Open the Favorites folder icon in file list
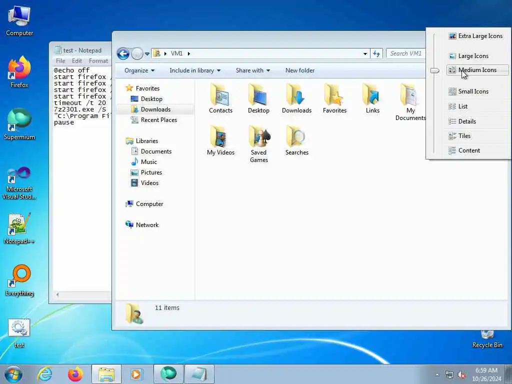This screenshot has height=384, width=512. point(334,98)
